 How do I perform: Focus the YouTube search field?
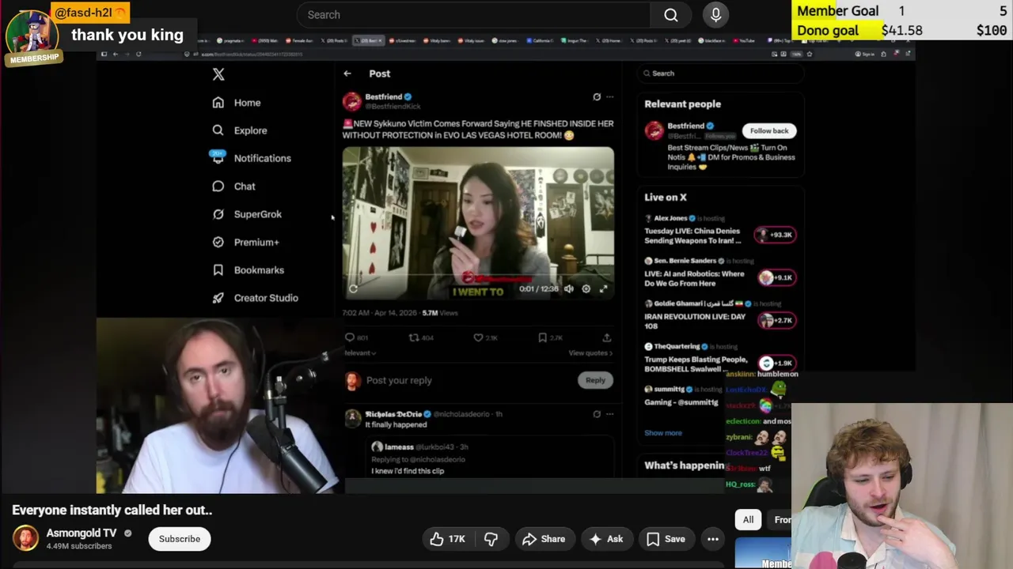473,15
